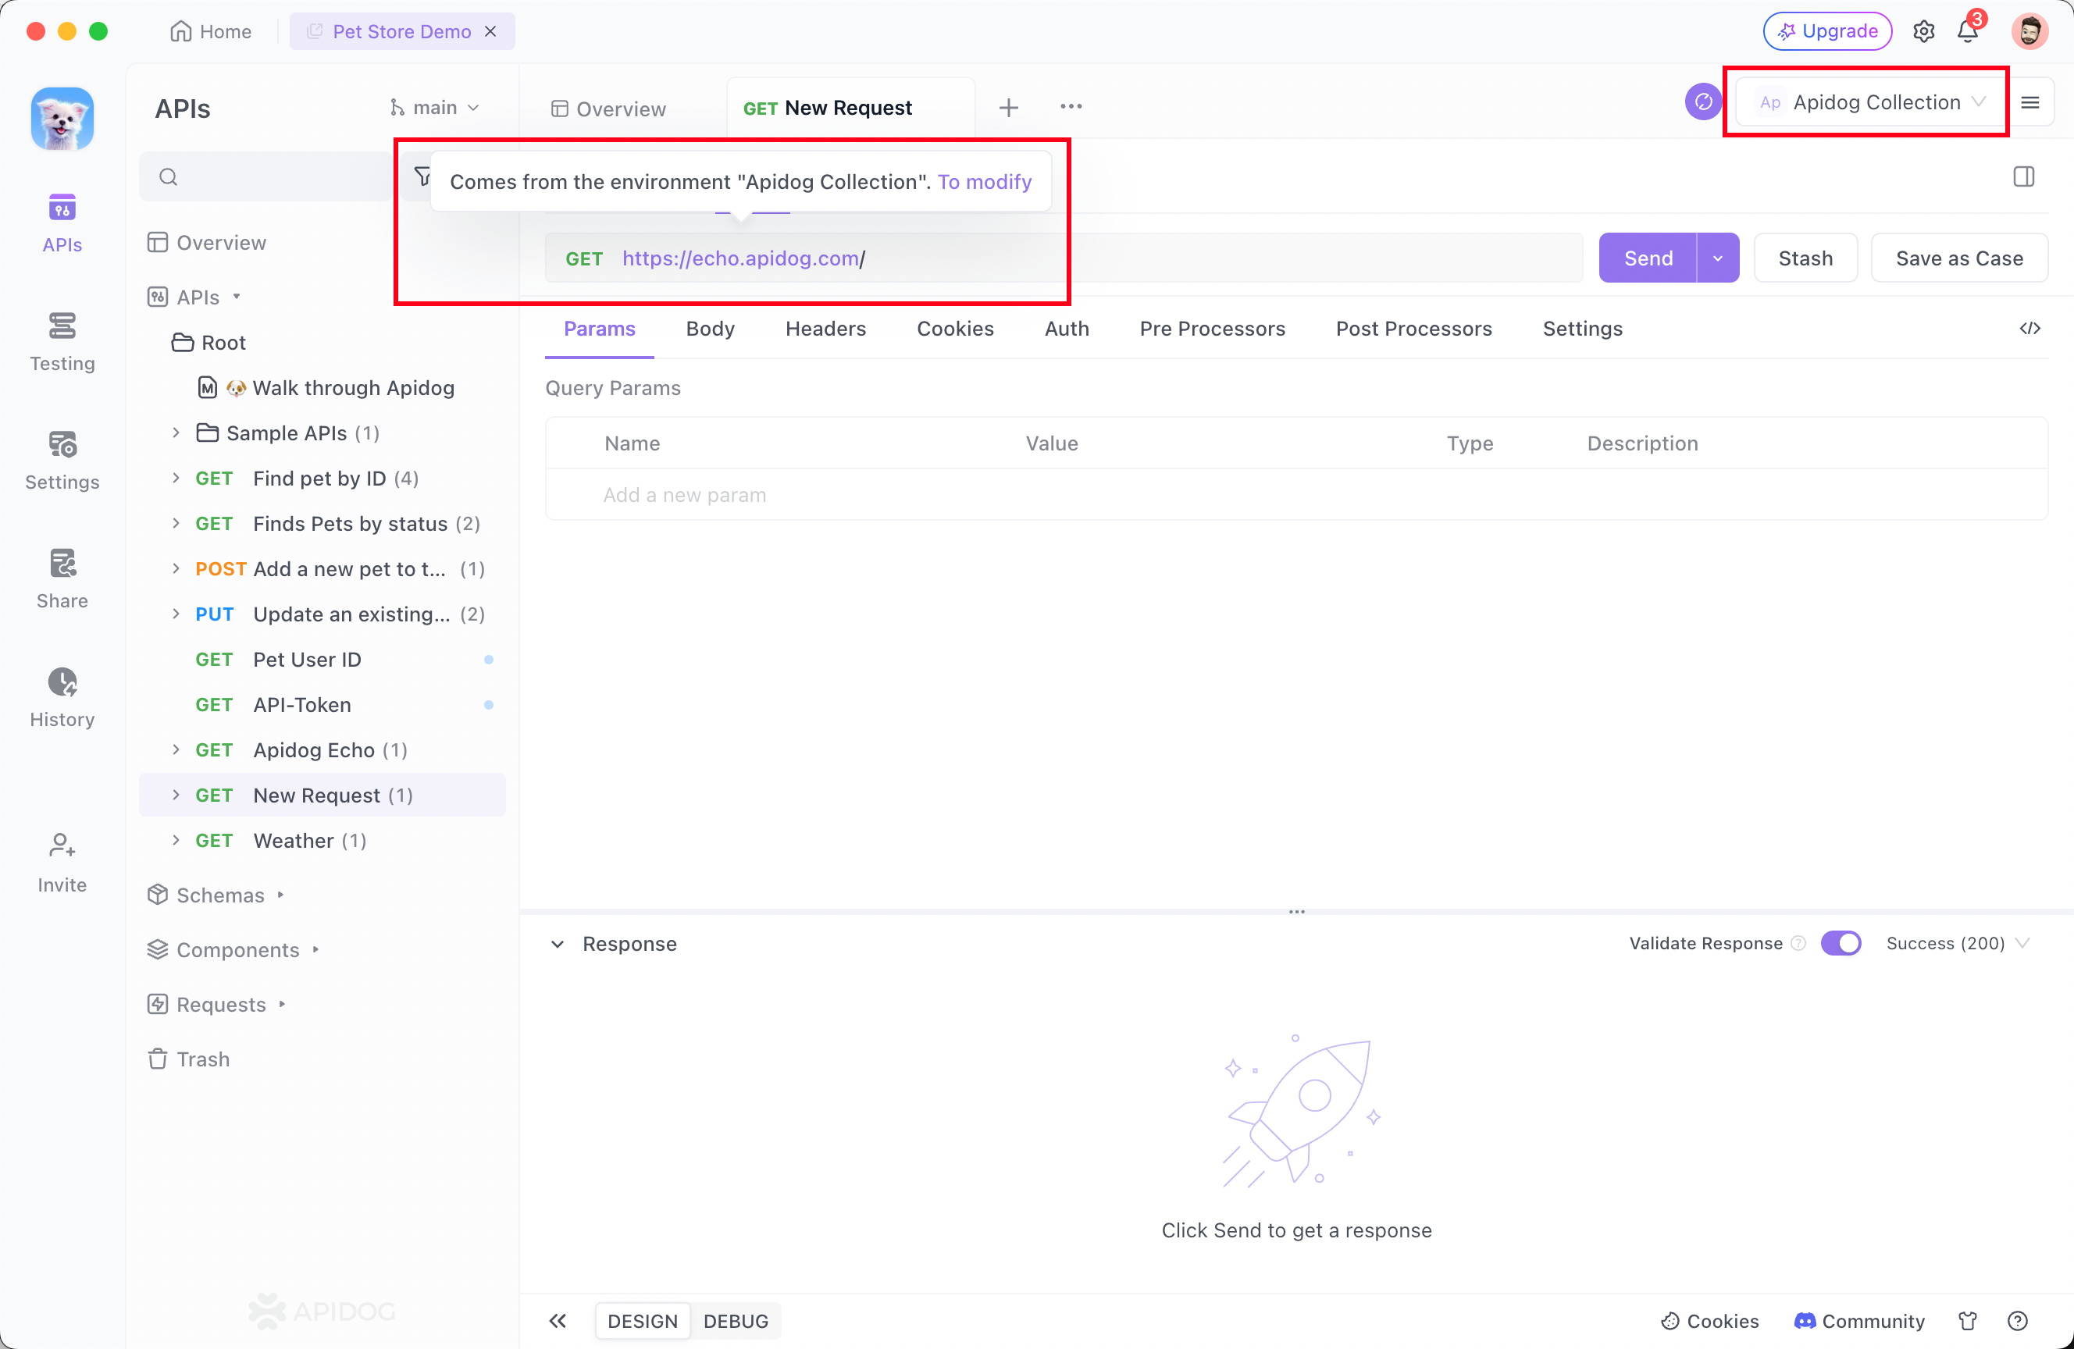Open Trash in the sidebar
Viewport: 2074px width, 1349px height.
[x=189, y=1059]
